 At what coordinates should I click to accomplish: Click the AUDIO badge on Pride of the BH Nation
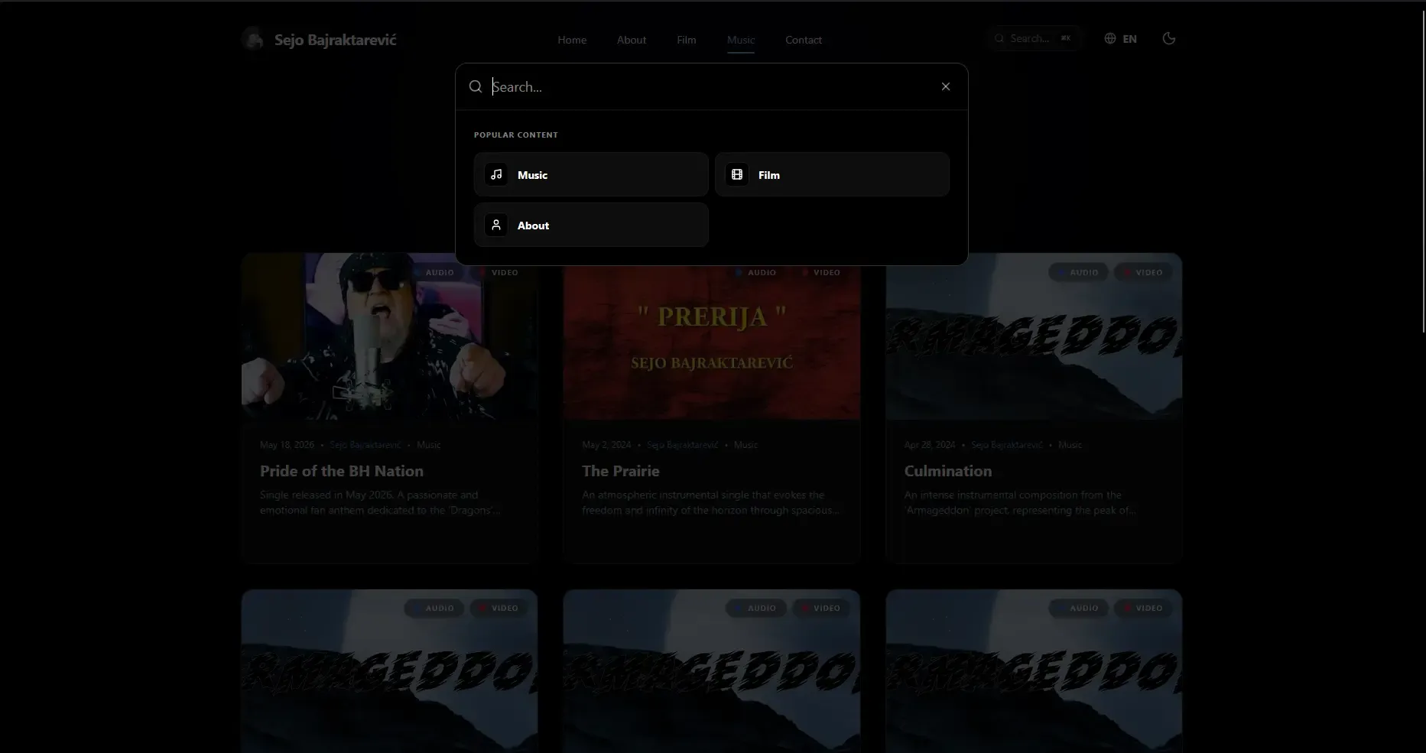pyautogui.click(x=434, y=272)
